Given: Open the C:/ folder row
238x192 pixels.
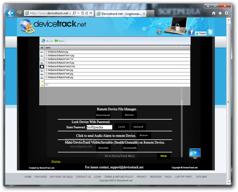Looking at the screenshot, I should [115, 85].
